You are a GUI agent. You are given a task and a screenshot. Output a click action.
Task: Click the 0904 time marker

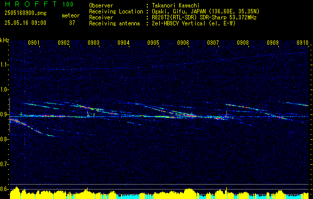point(123,43)
